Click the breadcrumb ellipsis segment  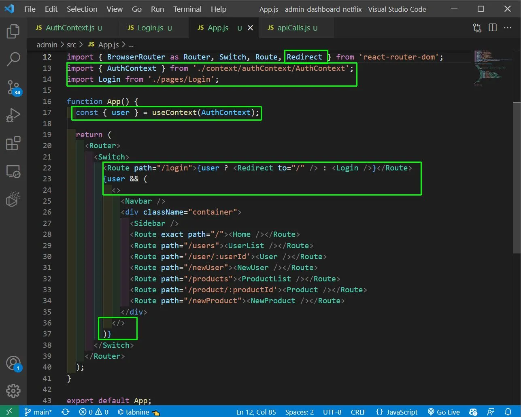131,45
